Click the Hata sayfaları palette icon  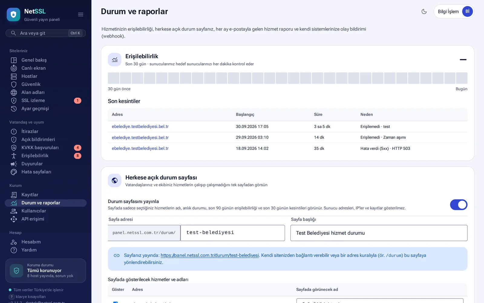coord(14,172)
